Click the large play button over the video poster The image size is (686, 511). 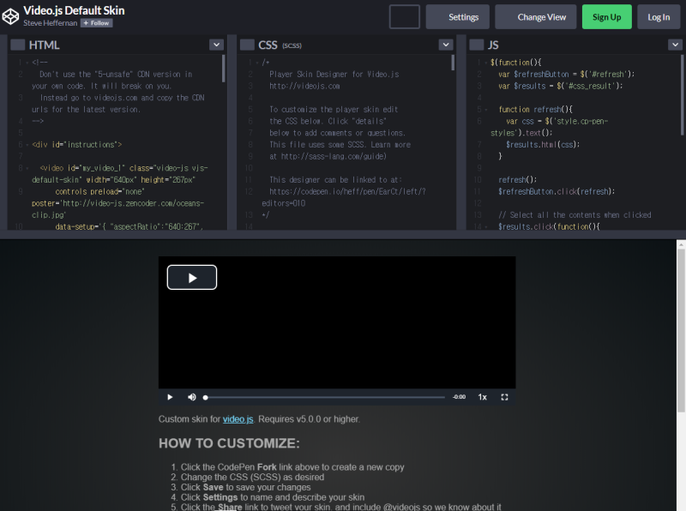191,277
